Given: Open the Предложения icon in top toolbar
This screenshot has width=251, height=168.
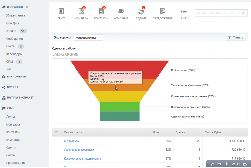Looking at the screenshot, I should click(x=162, y=12).
